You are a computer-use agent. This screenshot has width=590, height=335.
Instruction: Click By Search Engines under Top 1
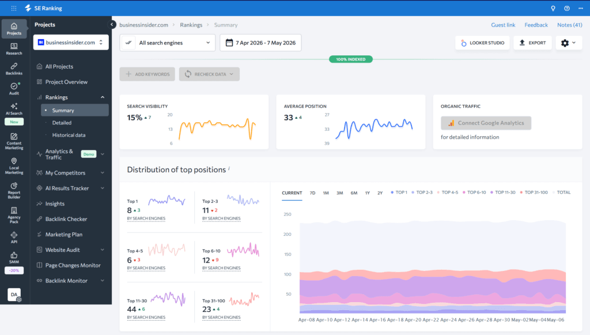coord(146,219)
